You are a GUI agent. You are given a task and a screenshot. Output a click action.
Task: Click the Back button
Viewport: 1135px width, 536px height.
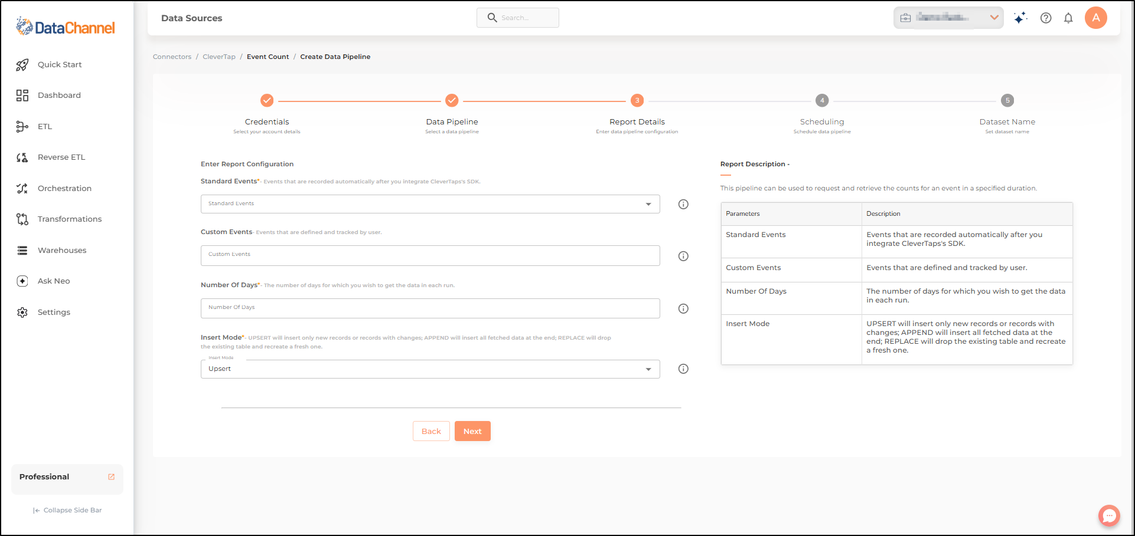(431, 431)
